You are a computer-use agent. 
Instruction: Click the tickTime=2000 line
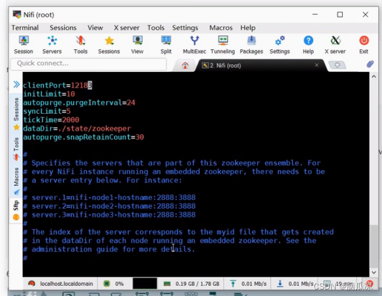51,120
